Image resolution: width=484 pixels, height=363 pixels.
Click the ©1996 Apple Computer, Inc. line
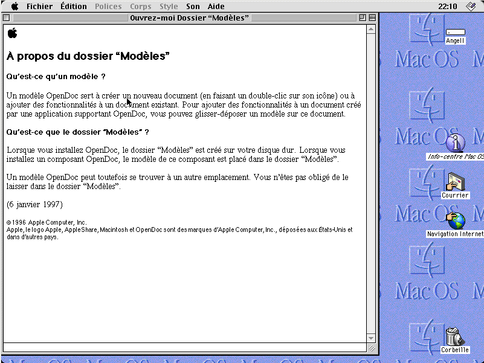(x=47, y=222)
